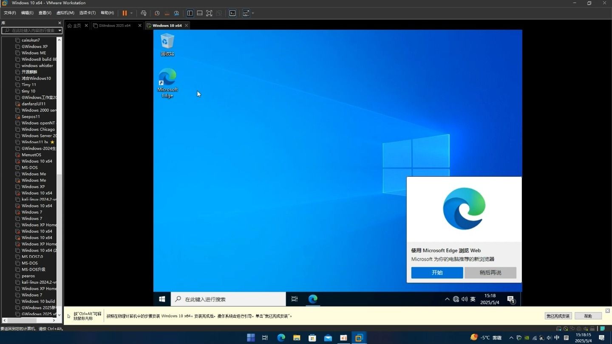Screen dimensions: 612x344
Task: Open the snapshot manager
Action: 177,13
